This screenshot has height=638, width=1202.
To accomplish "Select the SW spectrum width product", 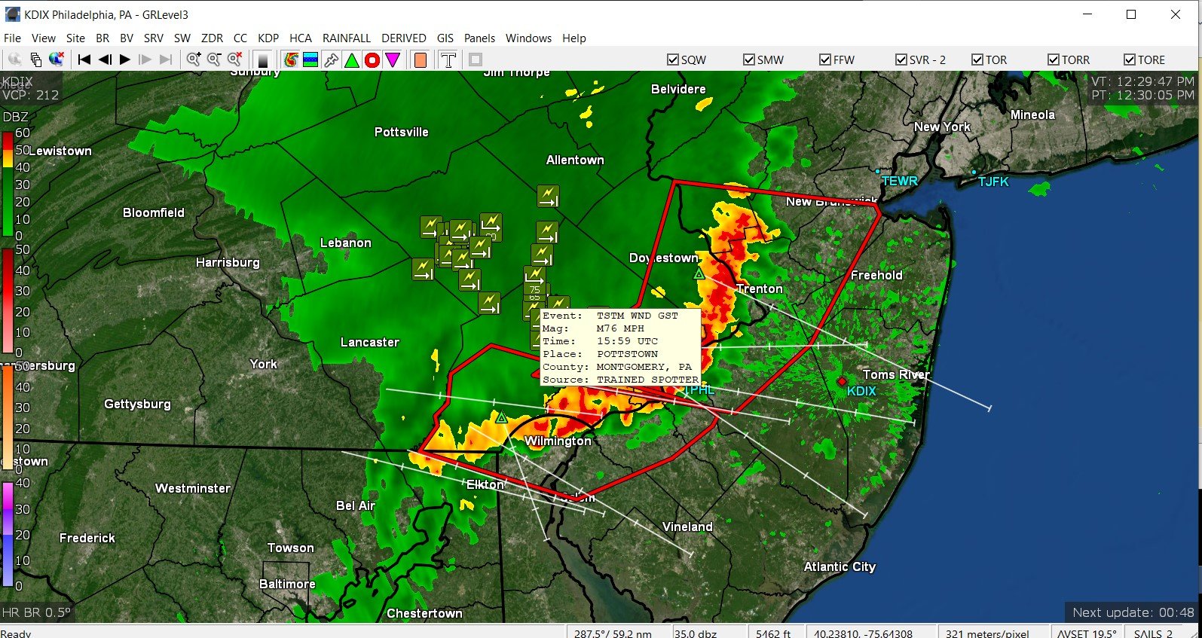I will (182, 38).
